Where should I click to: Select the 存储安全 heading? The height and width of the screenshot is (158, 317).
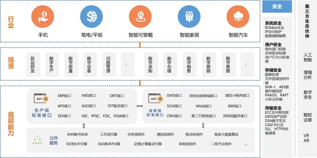coord(273,70)
